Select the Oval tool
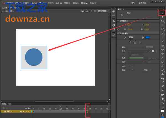The height and width of the screenshot is (118, 166). pyautogui.click(x=162, y=50)
